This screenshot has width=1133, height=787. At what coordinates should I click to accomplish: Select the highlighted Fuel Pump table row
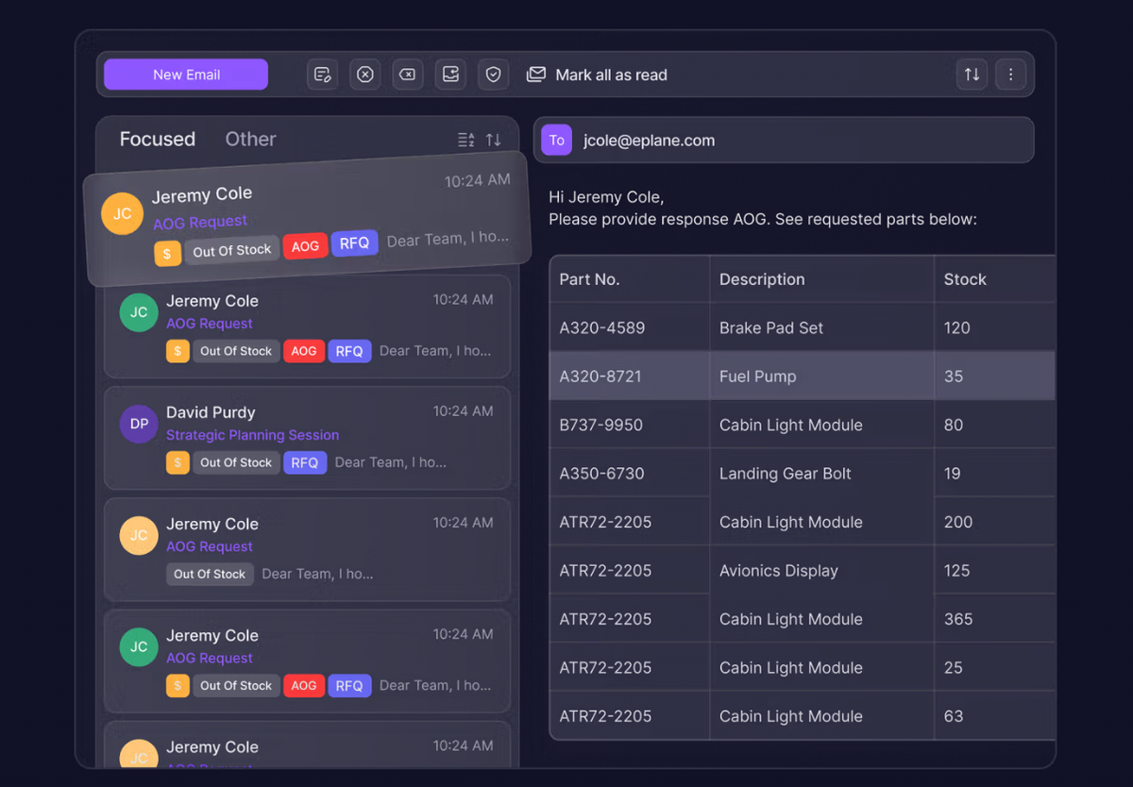tap(803, 376)
